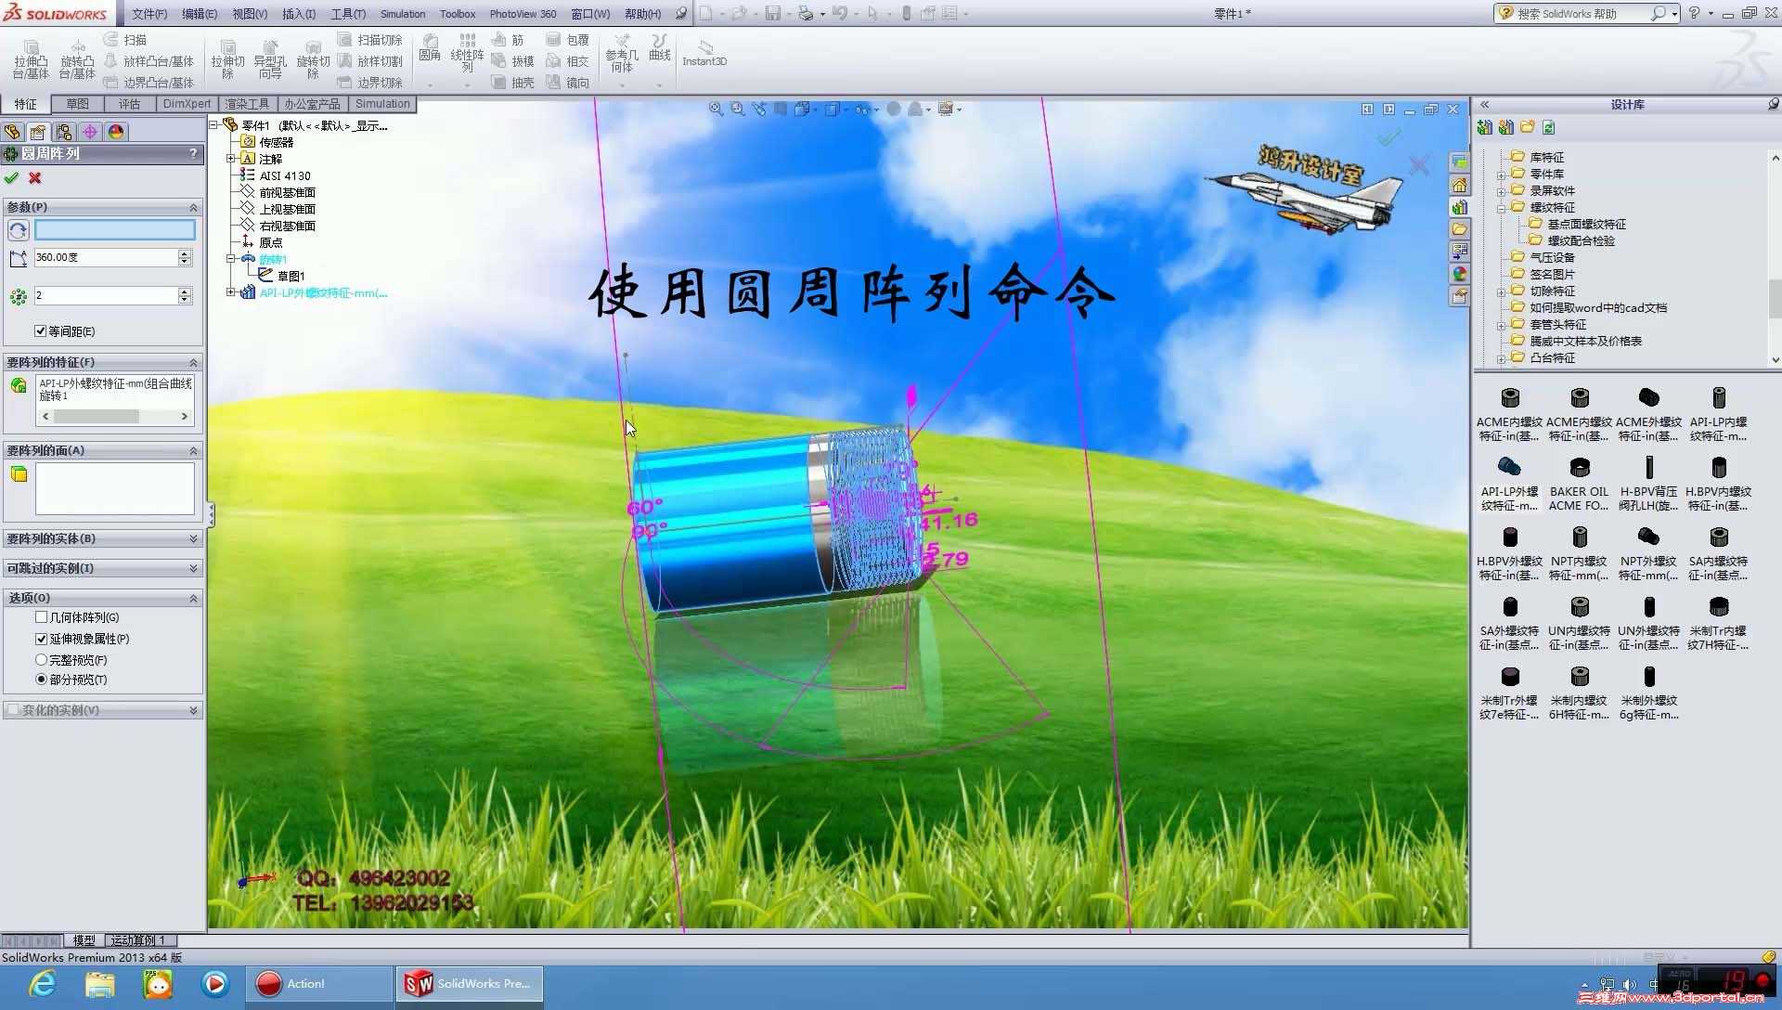Screen dimensions: 1782x1010
Task: Open the PhotoView 360 menu
Action: 523,14
